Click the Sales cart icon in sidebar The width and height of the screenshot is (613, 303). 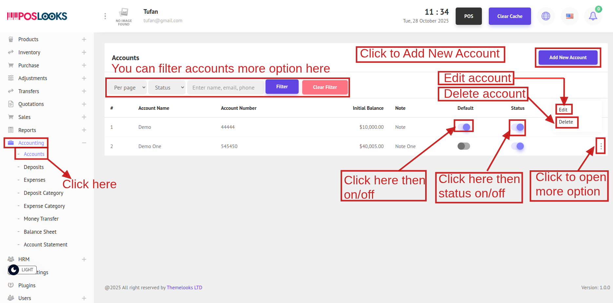(x=11, y=117)
